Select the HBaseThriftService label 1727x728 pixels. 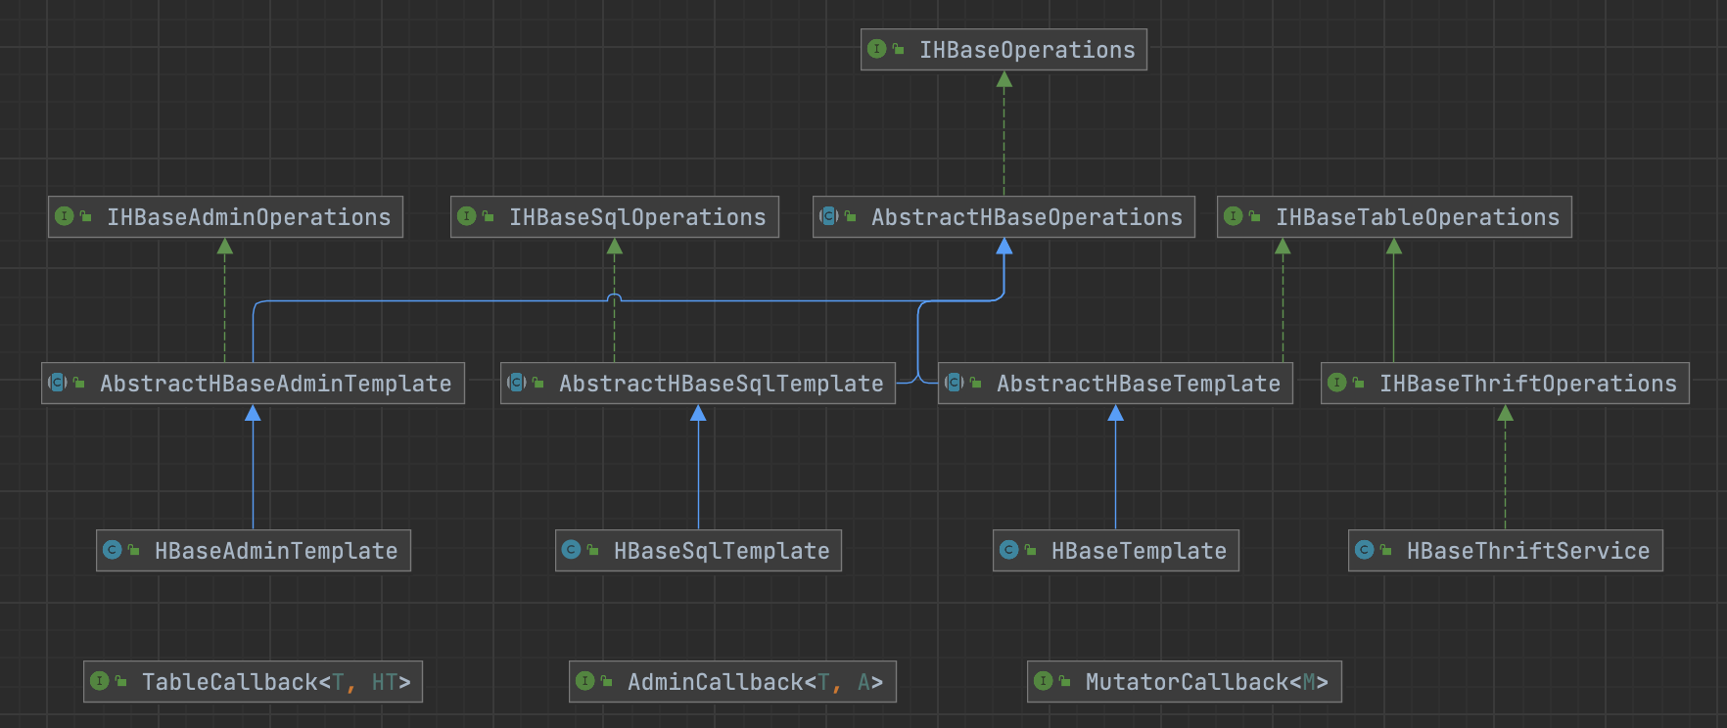pyautogui.click(x=1528, y=551)
